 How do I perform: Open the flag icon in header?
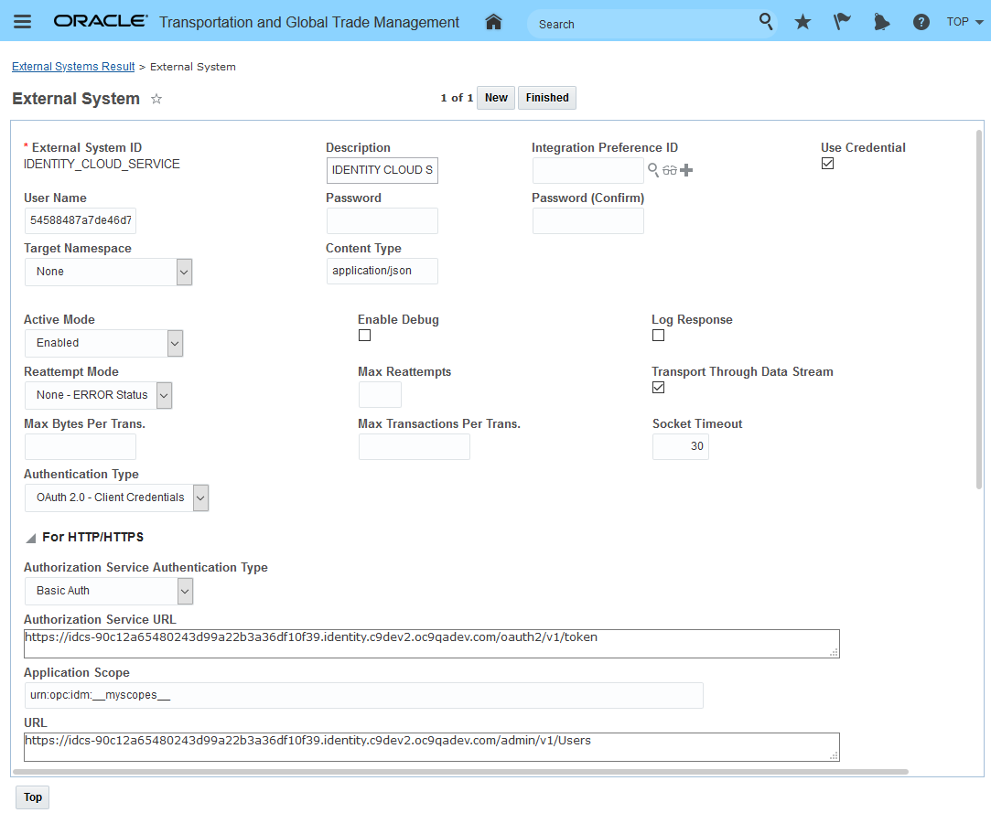pos(842,22)
